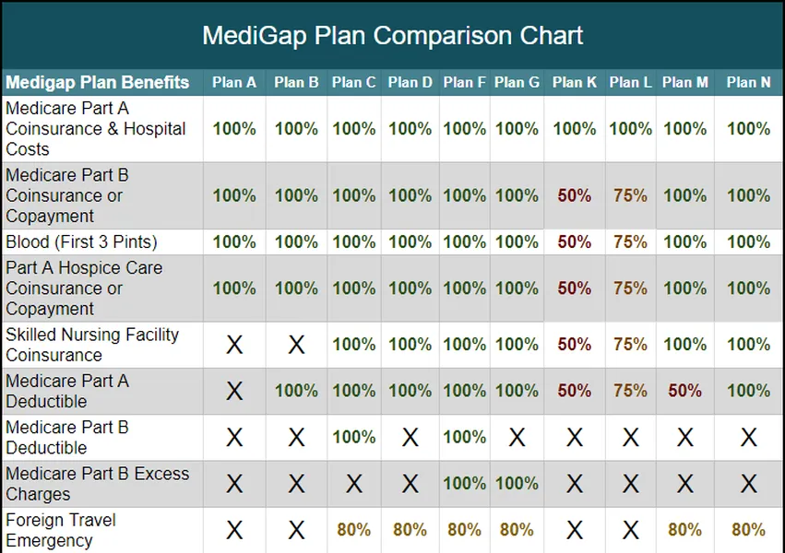785x553 pixels.
Task: Click Plan M's 50% Part A Deductible cell
Action: click(685, 391)
